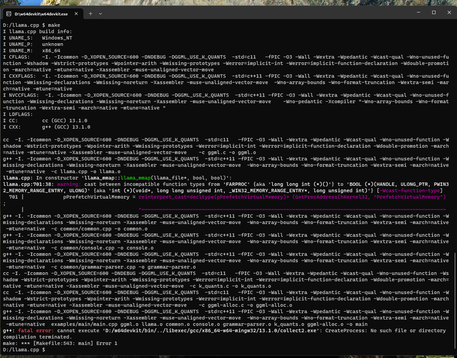Close the terminal window

(449, 13)
